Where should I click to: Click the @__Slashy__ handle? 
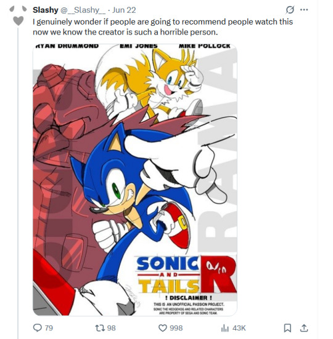click(83, 10)
